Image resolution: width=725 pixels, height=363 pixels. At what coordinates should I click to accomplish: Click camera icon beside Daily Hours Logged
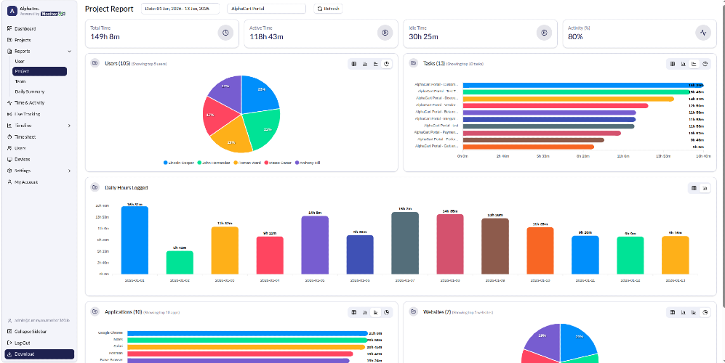point(95,187)
